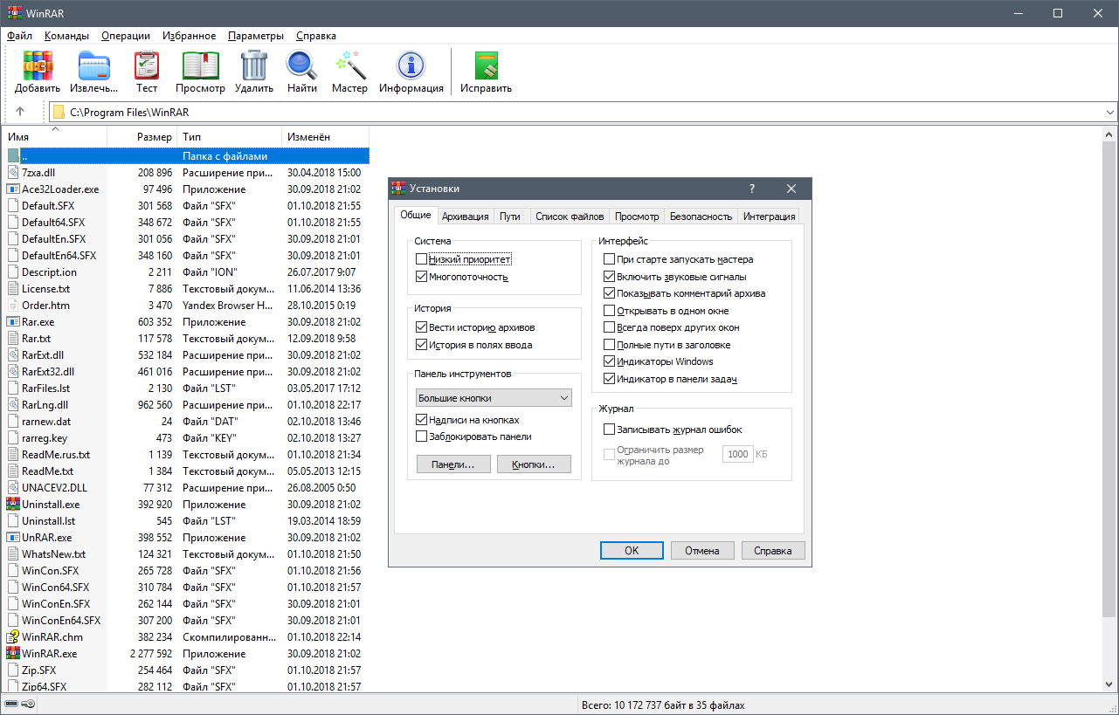Click the Извлечь (Extract) toolbar icon
Screen dimensions: 1119x715
(93, 65)
